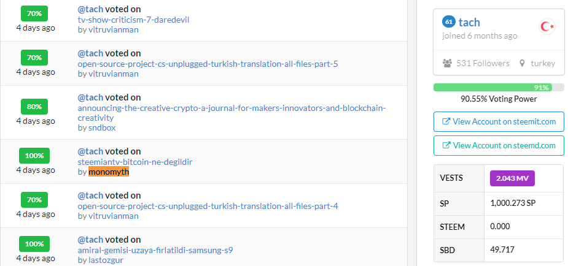Click the tach profile name heading
Image resolution: width=568 pixels, height=266 pixels.
point(469,22)
